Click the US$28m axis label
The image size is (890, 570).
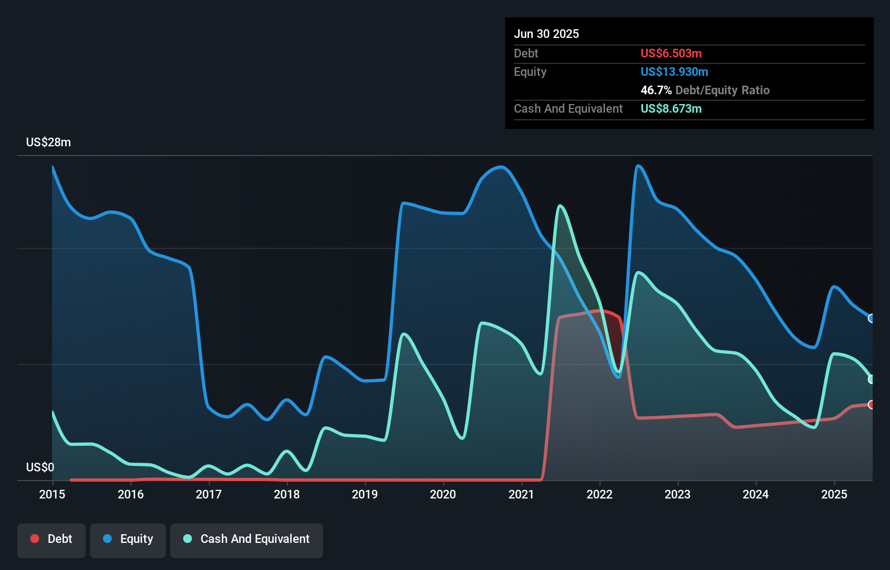tap(48, 142)
